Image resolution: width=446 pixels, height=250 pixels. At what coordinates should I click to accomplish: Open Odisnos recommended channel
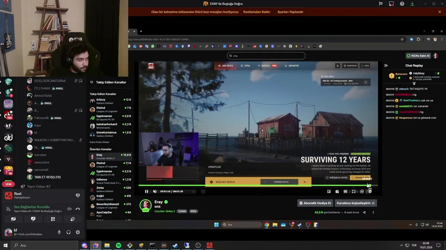tap(110, 181)
